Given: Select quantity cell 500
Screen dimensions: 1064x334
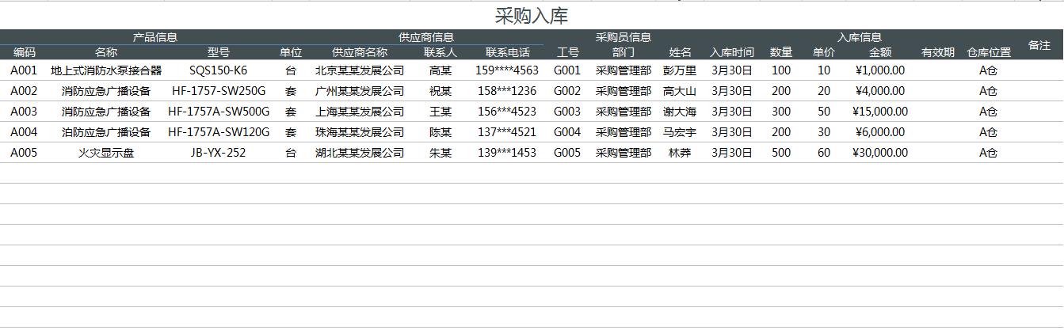Looking at the screenshot, I should 781,153.
